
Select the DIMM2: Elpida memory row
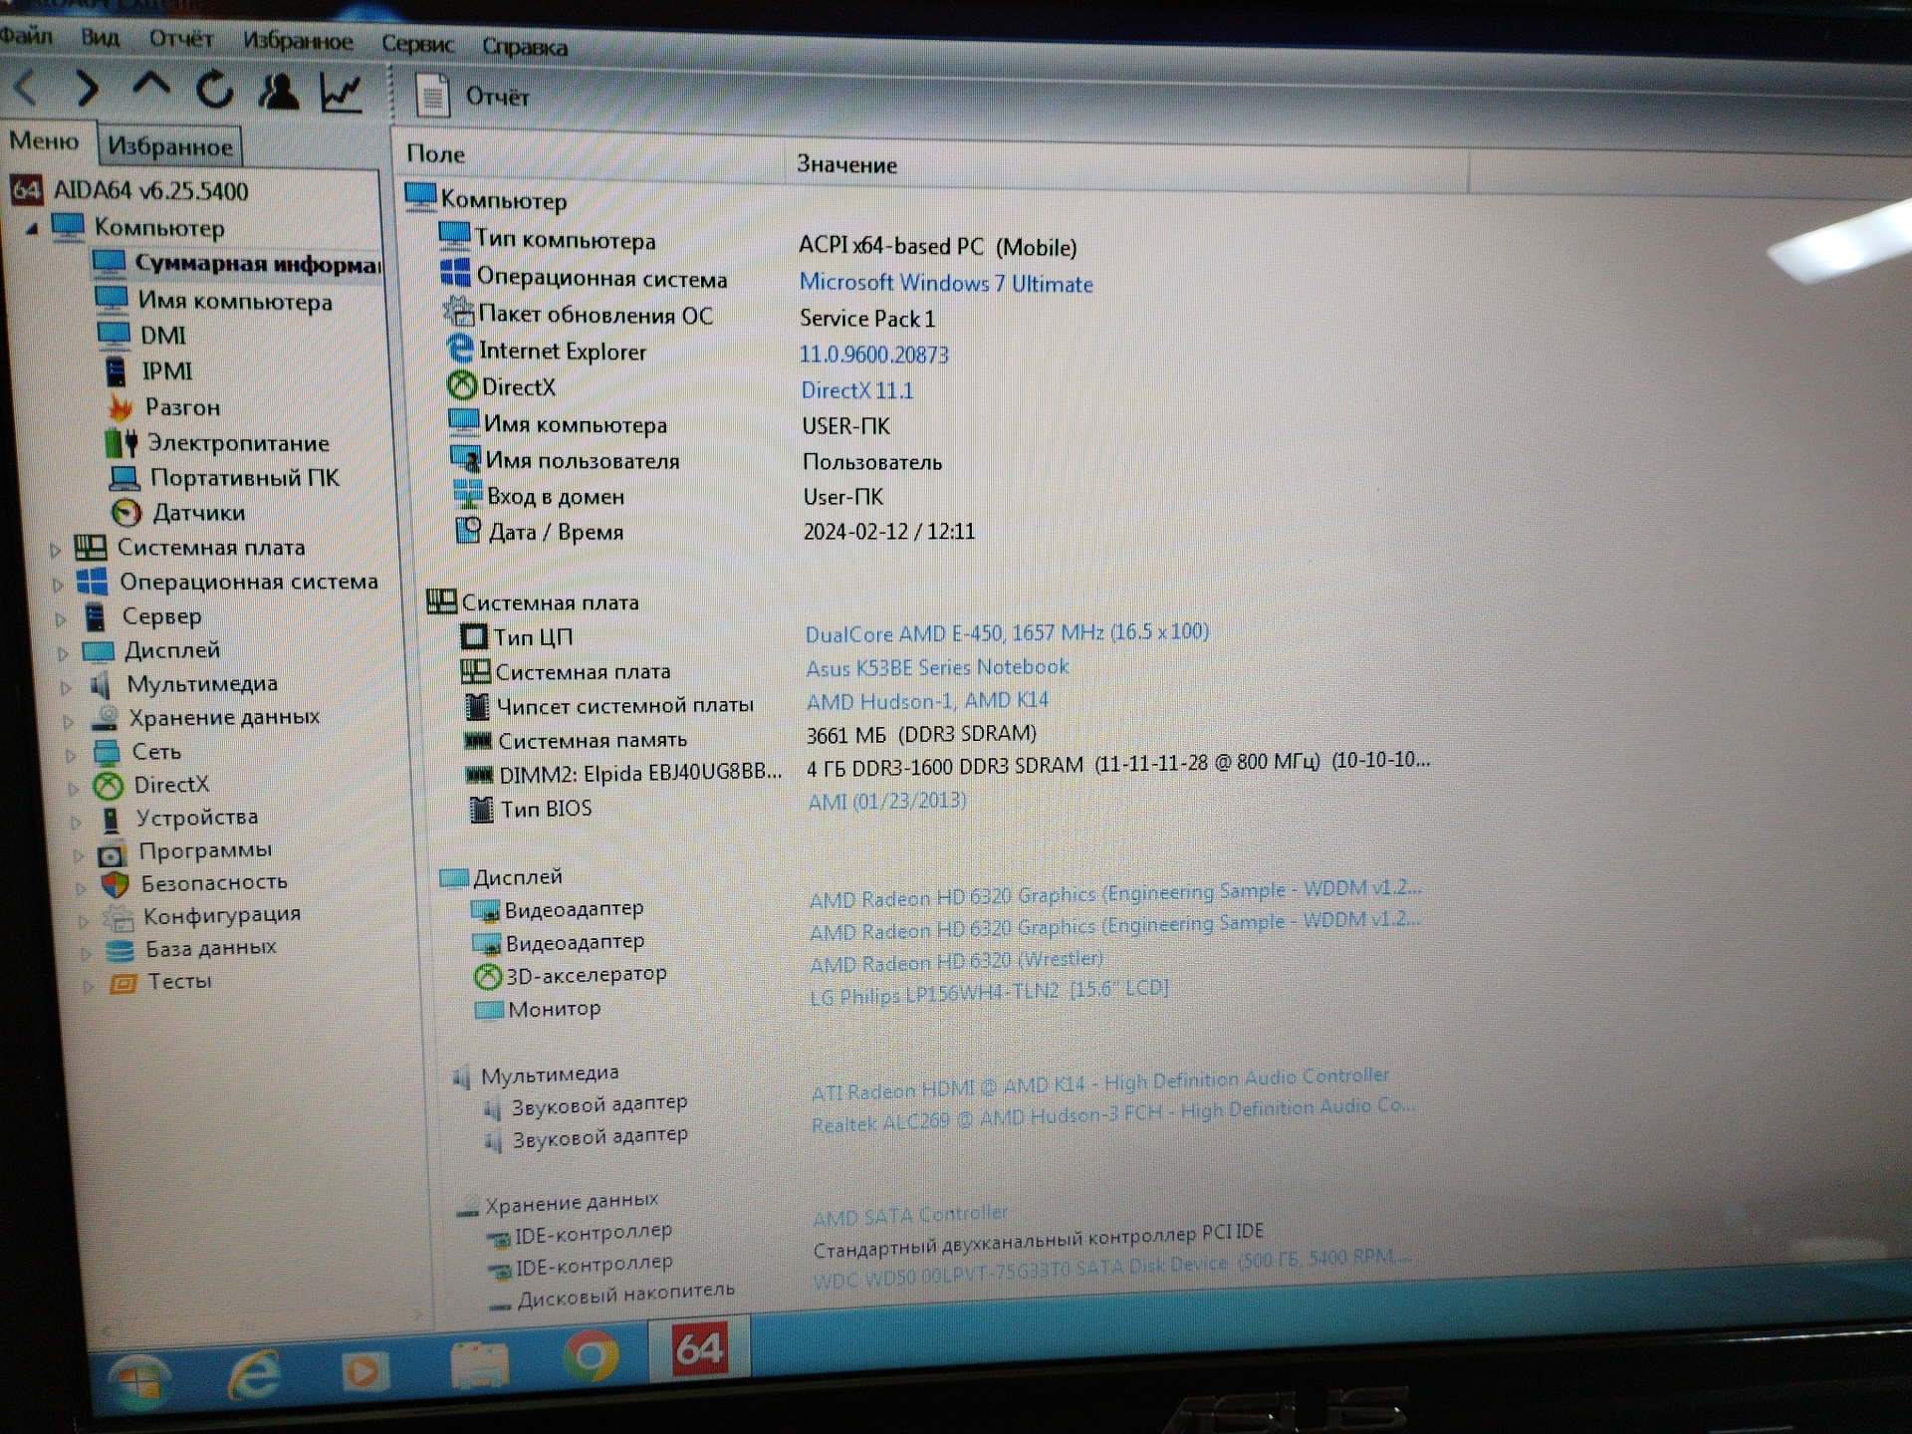(x=946, y=768)
